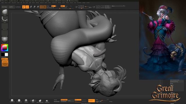Viewport: 186px width, 104px height.
Task: Toggle Draw mode button
Action: pyautogui.click(x=27, y=7)
